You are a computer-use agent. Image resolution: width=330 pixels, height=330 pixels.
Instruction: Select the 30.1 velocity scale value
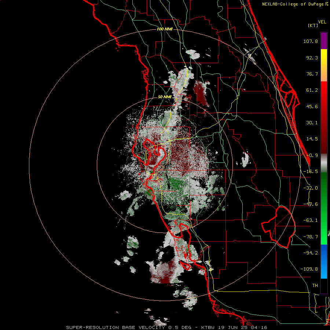[312, 123]
